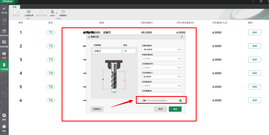The height and width of the screenshot is (135, 269).
Task: Close the 编辑刀具 dialog
Action: [182, 37]
